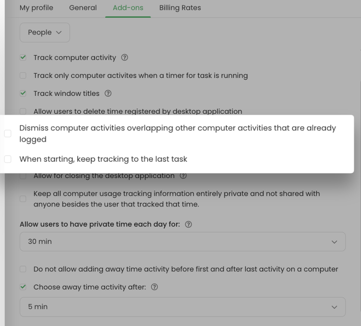Click help icon beside private time setting
The image size is (361, 326).
pos(188,224)
